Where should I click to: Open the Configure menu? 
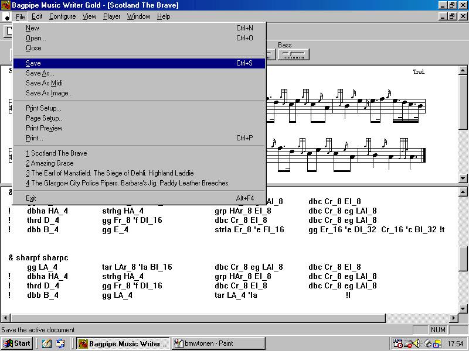(62, 16)
